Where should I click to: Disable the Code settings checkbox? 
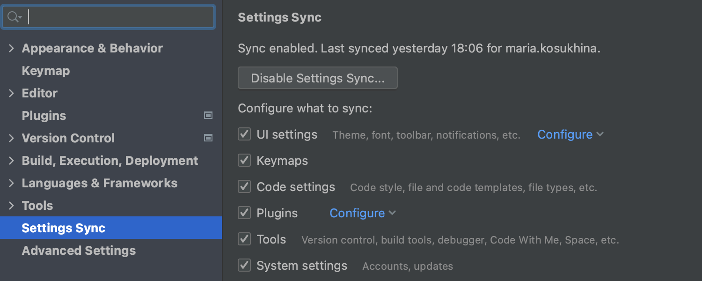(x=244, y=187)
